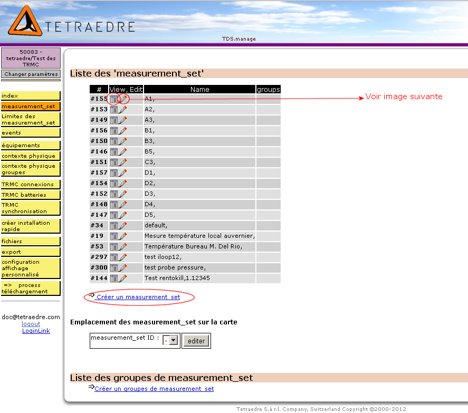Open the index menu item
Viewport: 468px width, 413px height.
click(x=30, y=96)
